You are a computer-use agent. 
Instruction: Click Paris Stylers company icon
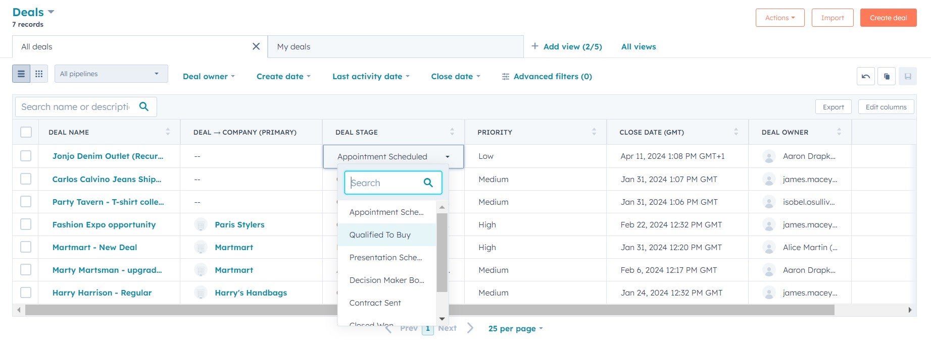pyautogui.click(x=201, y=224)
